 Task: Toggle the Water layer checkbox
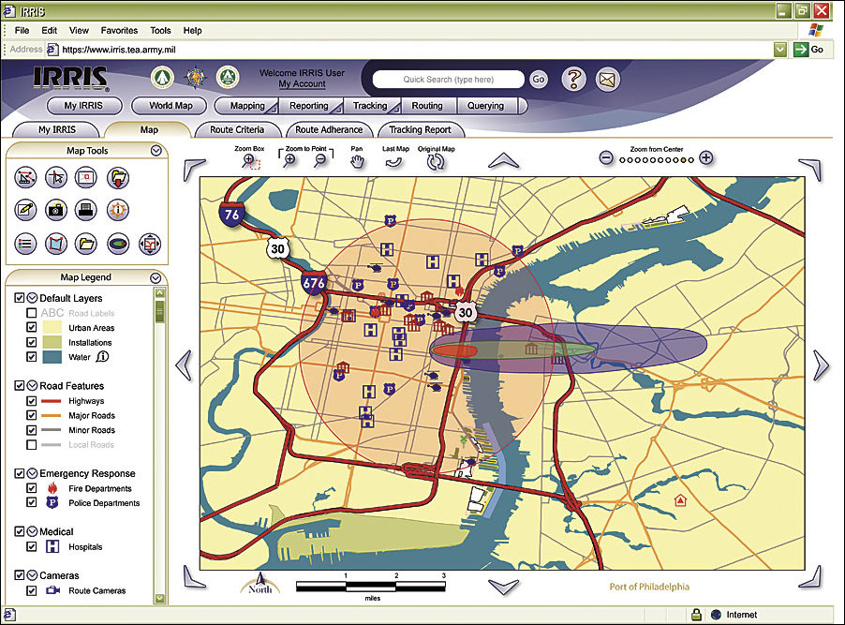point(31,356)
